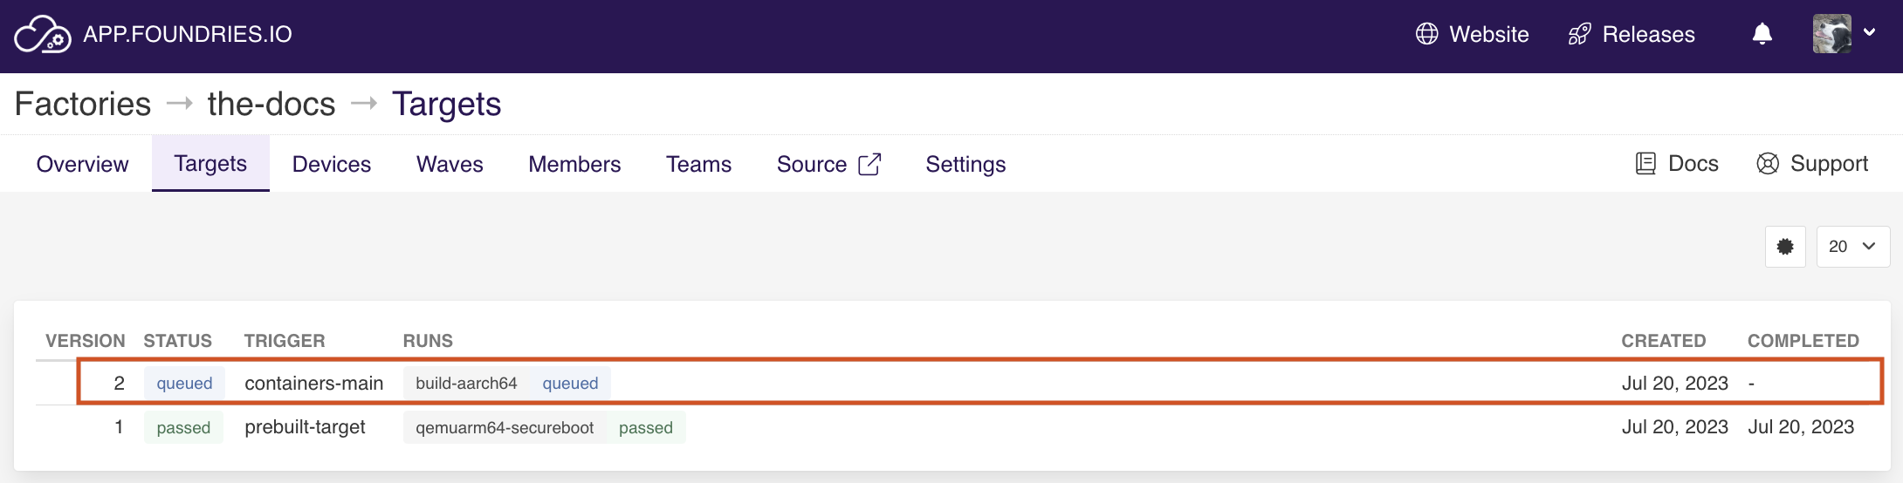Go to the Members tab

(x=574, y=164)
